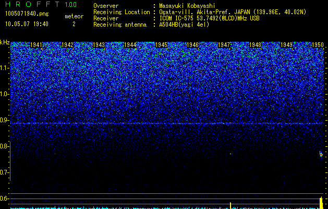
Task: Click the Ogata-vill. Akita-Pref. JAPAN location text
Action: click(233, 12)
